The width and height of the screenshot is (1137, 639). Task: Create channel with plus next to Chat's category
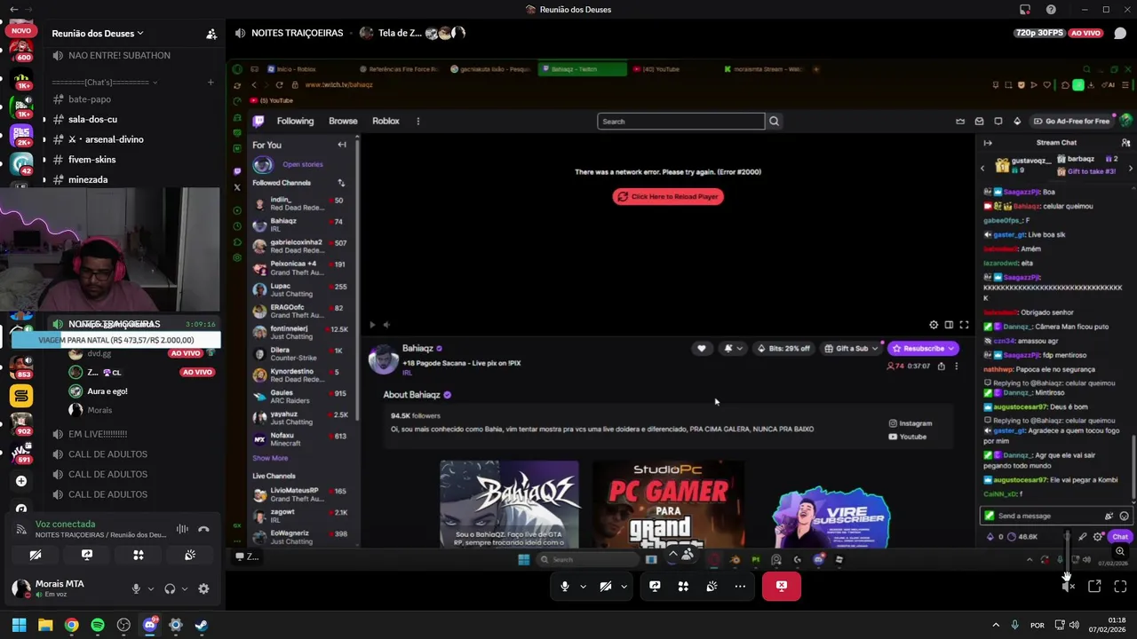(x=211, y=83)
